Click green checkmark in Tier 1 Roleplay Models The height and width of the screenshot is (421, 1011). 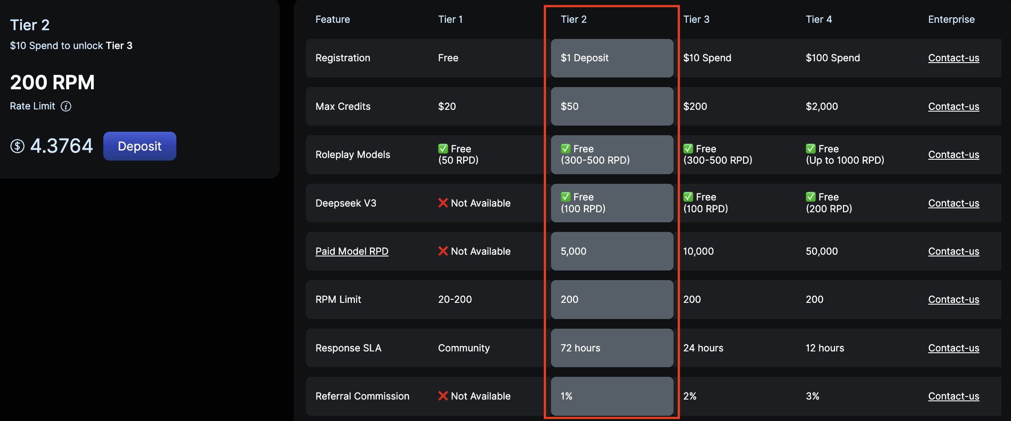pyautogui.click(x=443, y=149)
